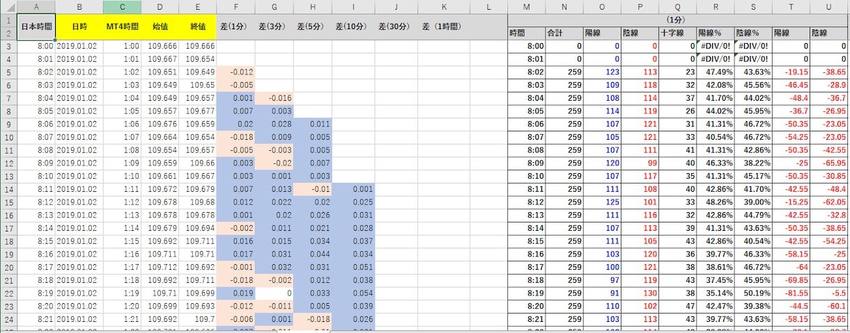Select the red -19.15 cell

(x=790, y=72)
